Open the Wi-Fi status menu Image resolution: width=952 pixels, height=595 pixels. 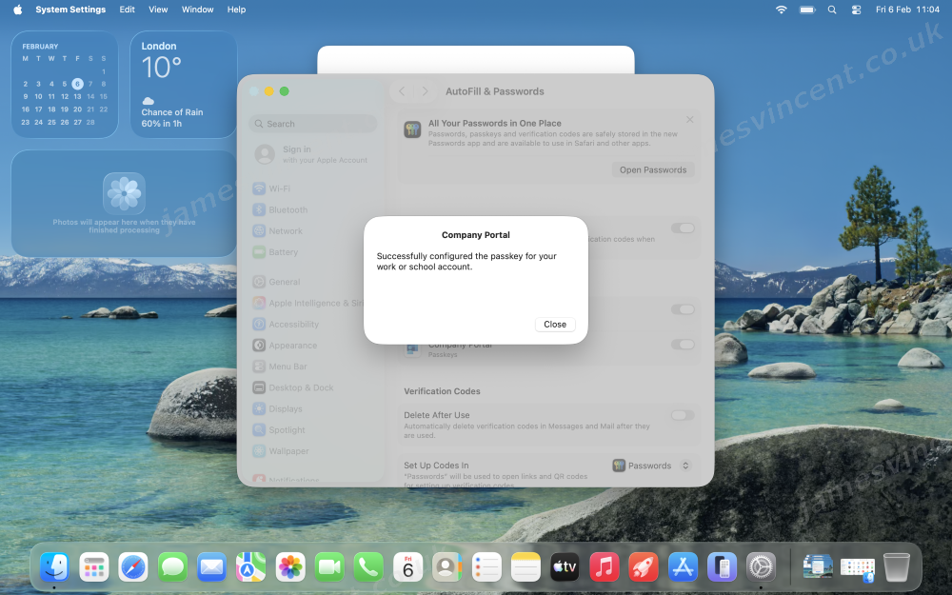coord(782,10)
